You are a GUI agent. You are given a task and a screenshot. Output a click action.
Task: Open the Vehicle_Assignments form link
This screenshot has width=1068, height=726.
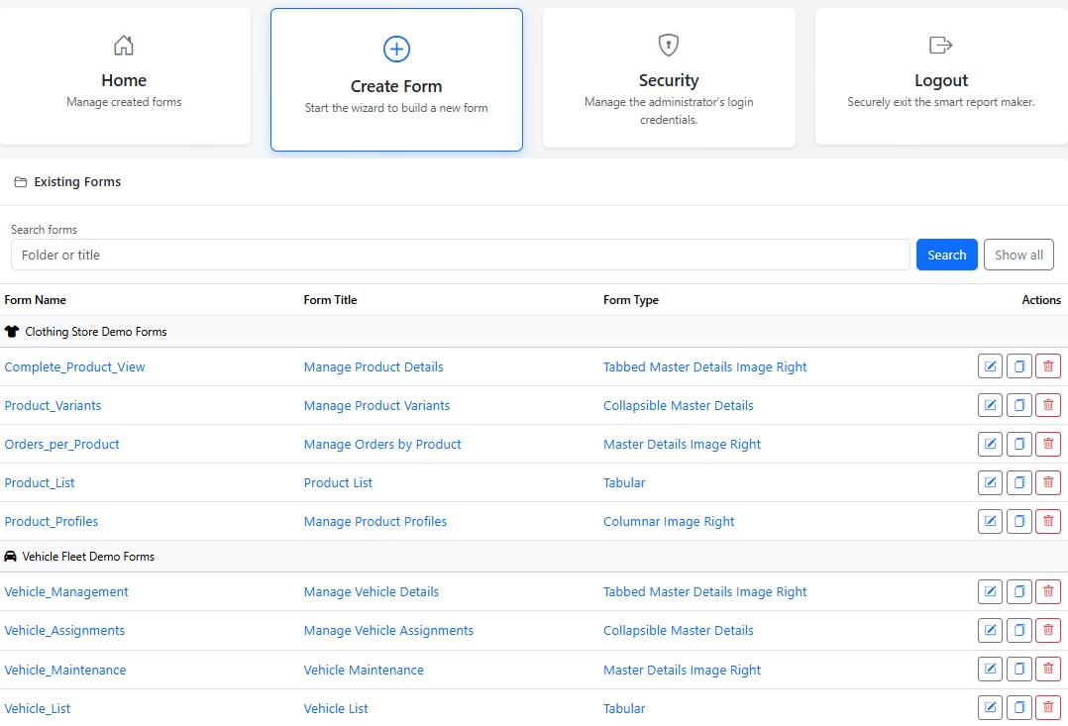pyautogui.click(x=64, y=631)
